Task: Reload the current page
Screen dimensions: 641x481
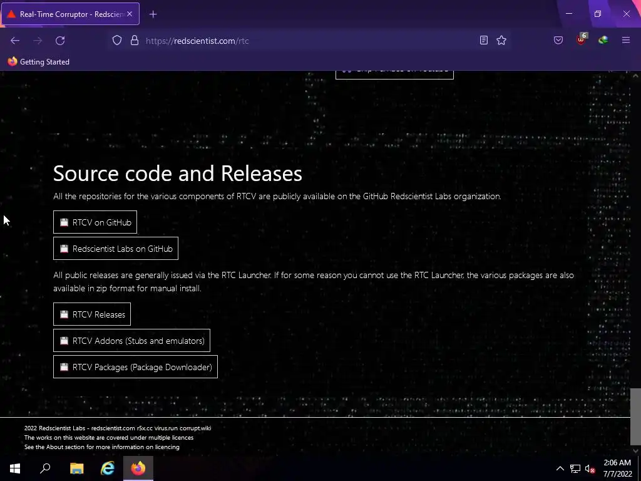Action: 60,41
